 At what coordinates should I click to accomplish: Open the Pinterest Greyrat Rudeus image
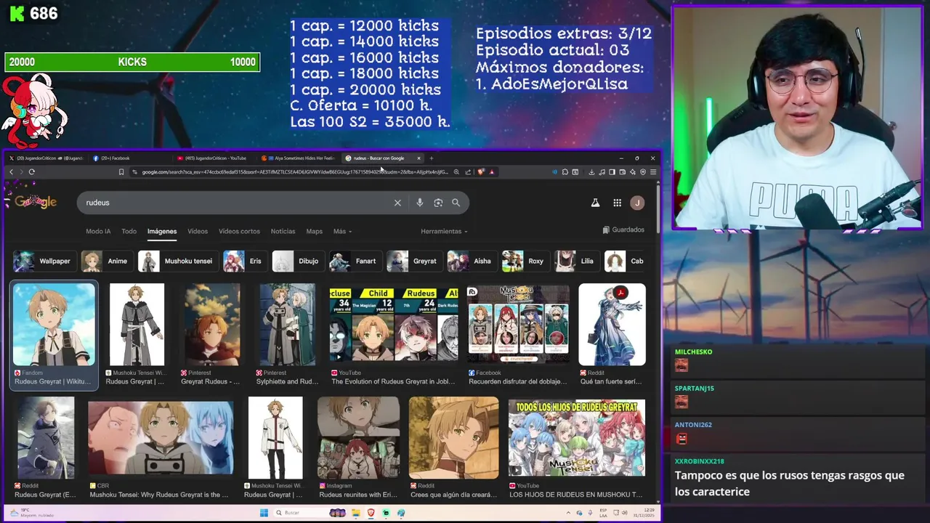click(211, 325)
